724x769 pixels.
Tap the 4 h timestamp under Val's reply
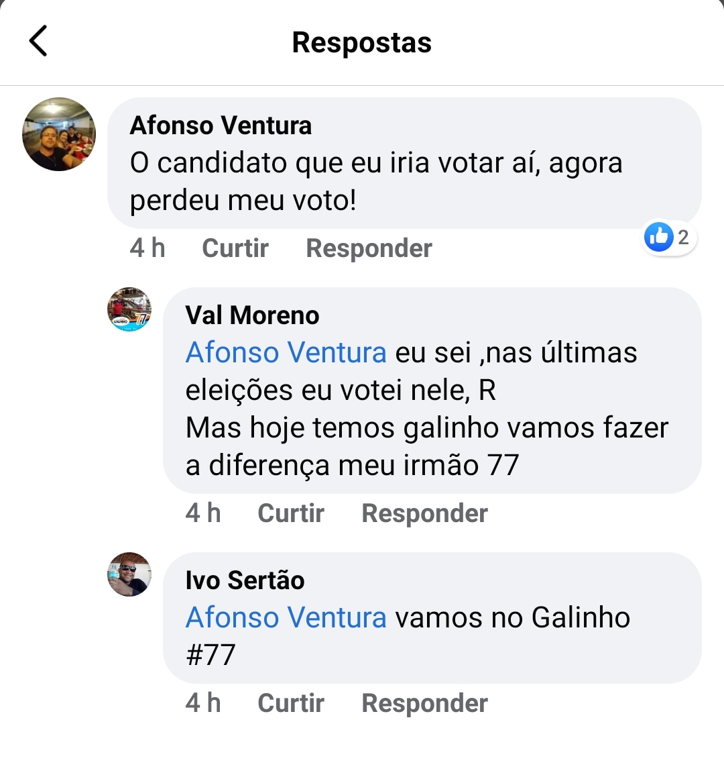pos(203,513)
